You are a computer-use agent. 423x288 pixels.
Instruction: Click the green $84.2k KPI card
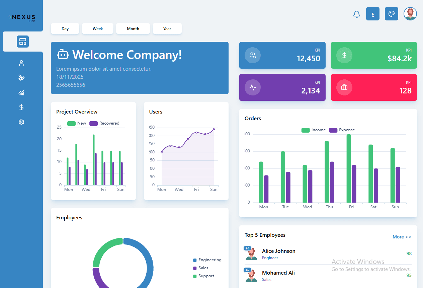click(x=374, y=55)
